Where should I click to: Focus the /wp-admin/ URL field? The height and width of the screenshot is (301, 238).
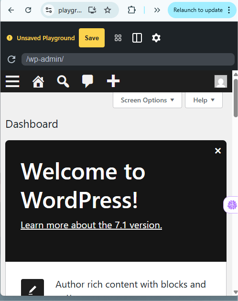[x=128, y=59]
